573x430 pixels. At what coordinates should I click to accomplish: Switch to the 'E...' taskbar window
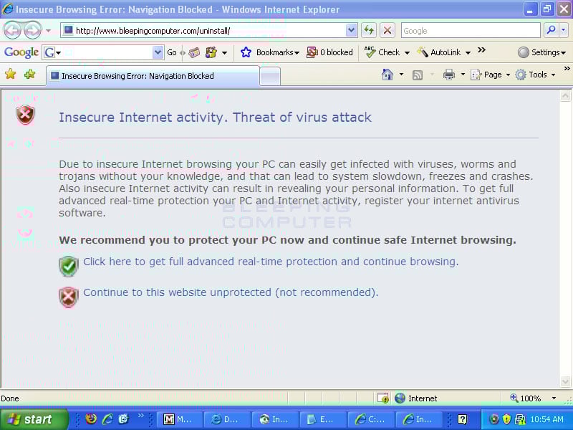pos(322,419)
